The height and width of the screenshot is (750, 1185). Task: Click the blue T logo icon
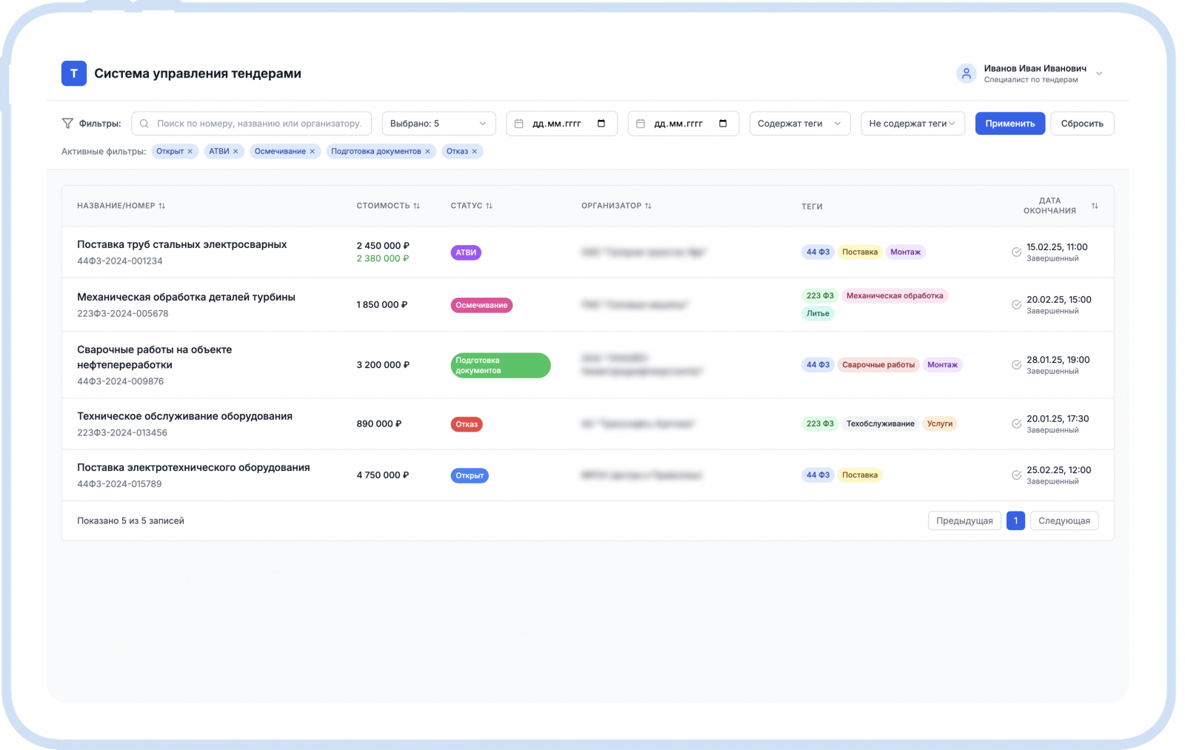pyautogui.click(x=73, y=73)
